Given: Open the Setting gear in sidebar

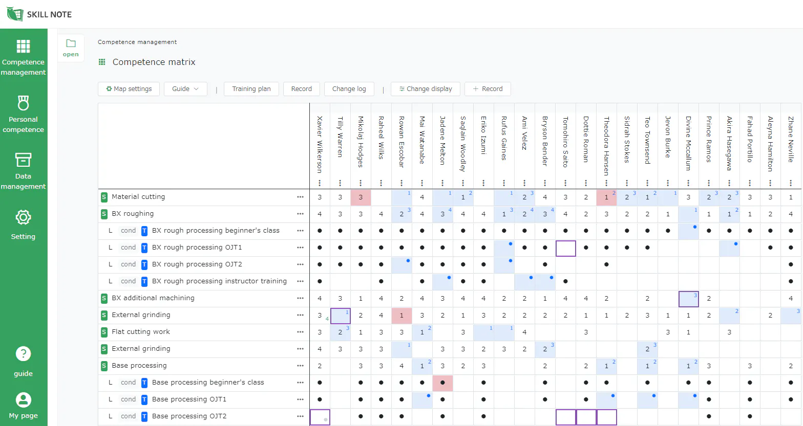Looking at the screenshot, I should click(x=23, y=225).
